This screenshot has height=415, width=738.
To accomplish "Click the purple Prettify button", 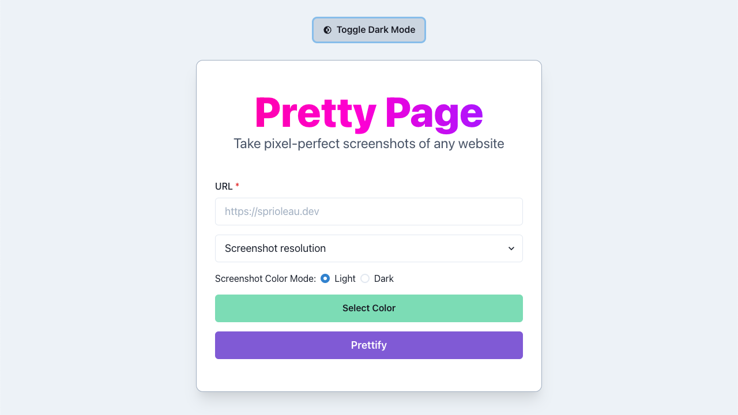I will [x=369, y=345].
